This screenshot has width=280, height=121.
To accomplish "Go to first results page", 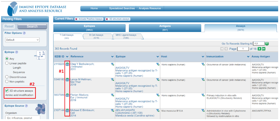I will click(222, 49).
